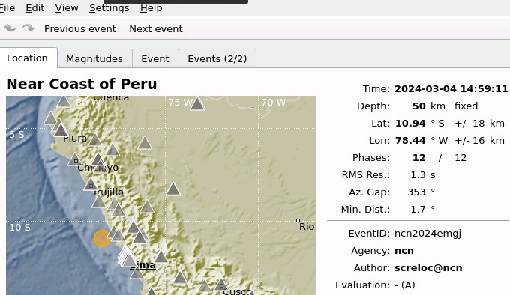Click the station triangle beside Piura
The image size is (510, 295).
click(x=95, y=140)
